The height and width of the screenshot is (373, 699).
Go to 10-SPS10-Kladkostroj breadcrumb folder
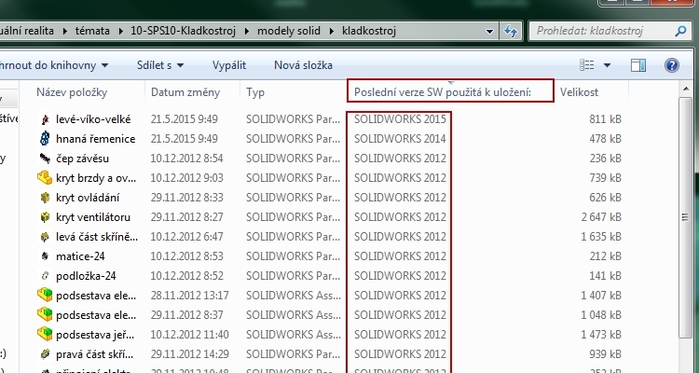184,31
